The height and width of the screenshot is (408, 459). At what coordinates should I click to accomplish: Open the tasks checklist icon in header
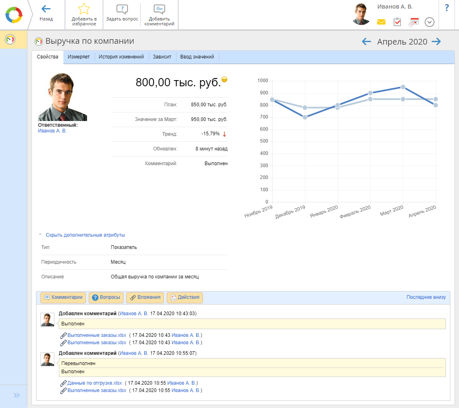pos(397,22)
